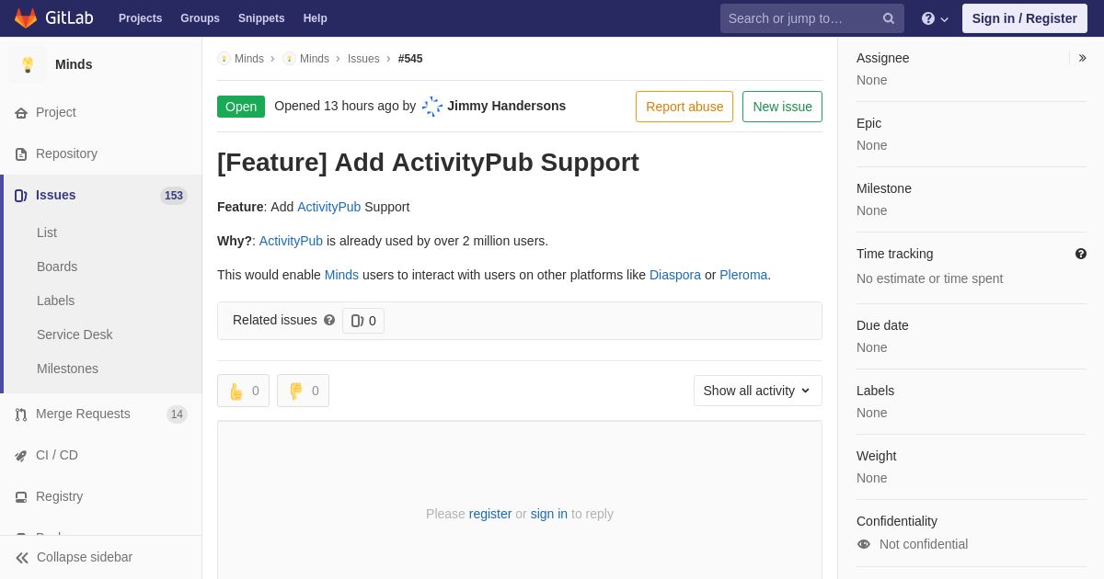Follow the Diaspora link
Screen dimensions: 1104x579
[675, 275]
